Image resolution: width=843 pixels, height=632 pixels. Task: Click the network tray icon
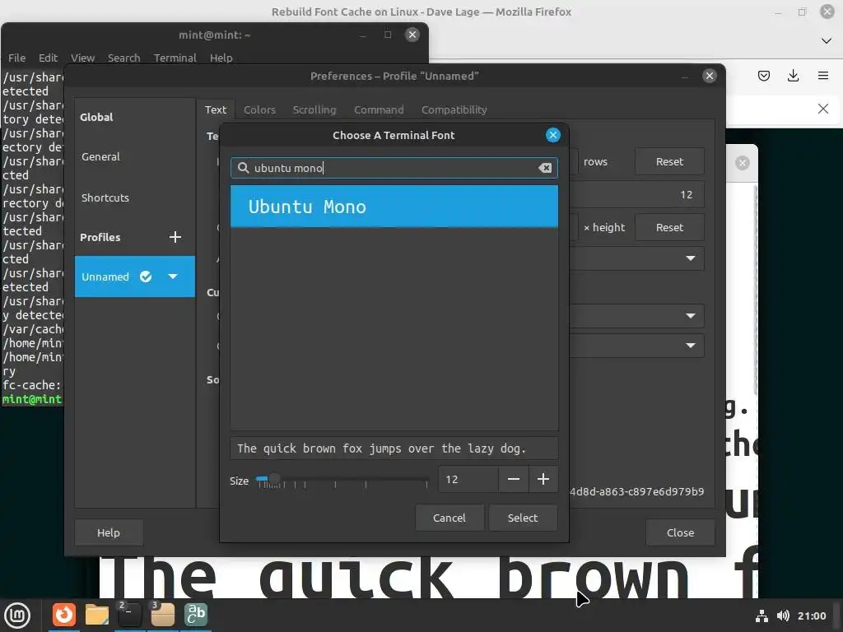click(x=761, y=616)
